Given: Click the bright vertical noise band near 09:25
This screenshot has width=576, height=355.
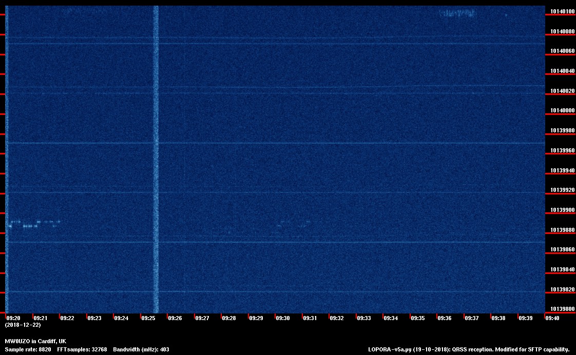Looking at the screenshot, I should point(156,154).
